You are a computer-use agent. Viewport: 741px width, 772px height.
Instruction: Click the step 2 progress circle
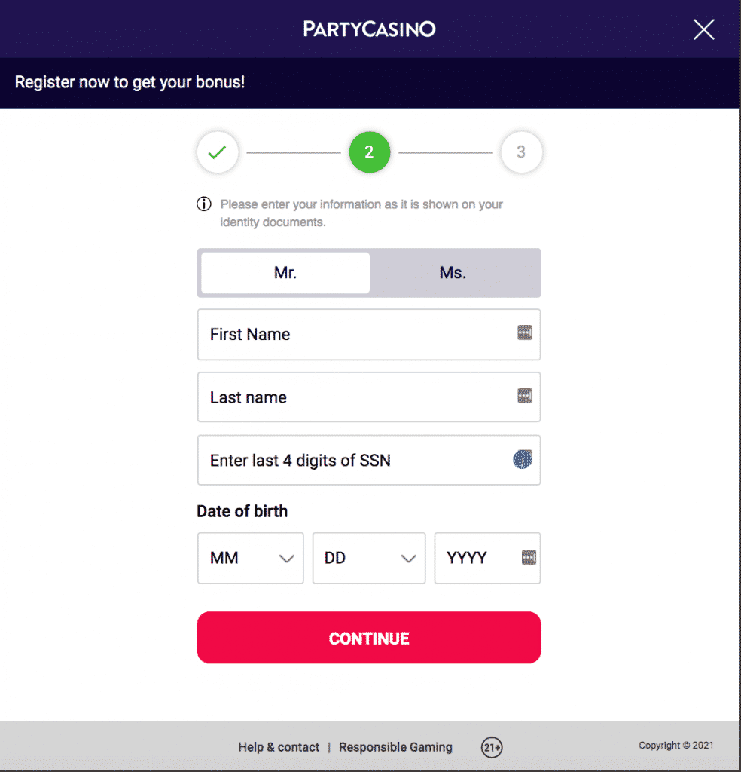click(x=369, y=152)
